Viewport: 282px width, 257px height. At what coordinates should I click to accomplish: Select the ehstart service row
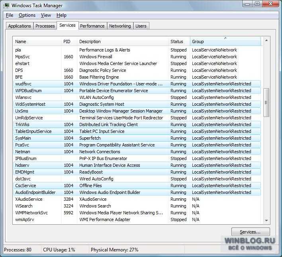tap(137, 63)
